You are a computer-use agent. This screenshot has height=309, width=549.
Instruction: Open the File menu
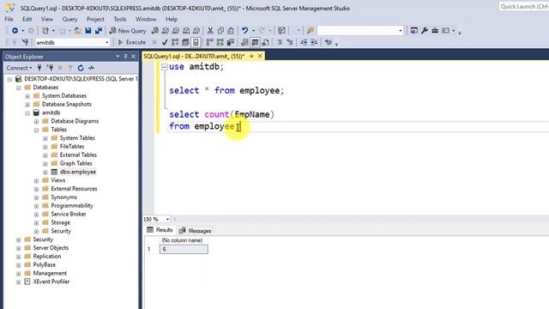[9, 19]
